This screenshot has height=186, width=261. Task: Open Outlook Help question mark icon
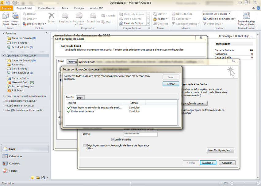(258, 8)
